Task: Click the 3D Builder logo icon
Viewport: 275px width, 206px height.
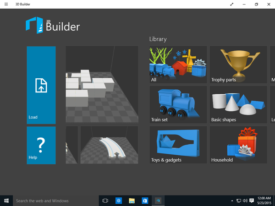Action: (x=34, y=25)
